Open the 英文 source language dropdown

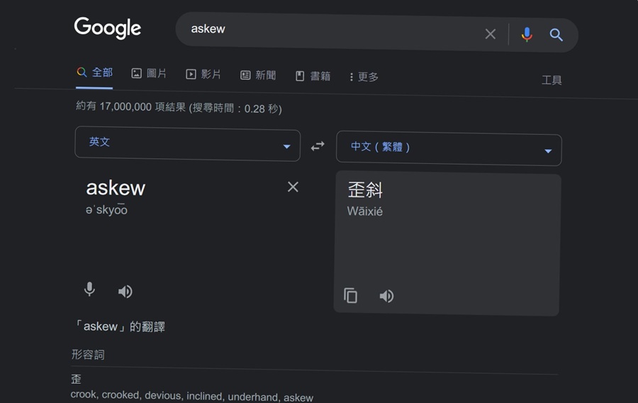tap(188, 144)
